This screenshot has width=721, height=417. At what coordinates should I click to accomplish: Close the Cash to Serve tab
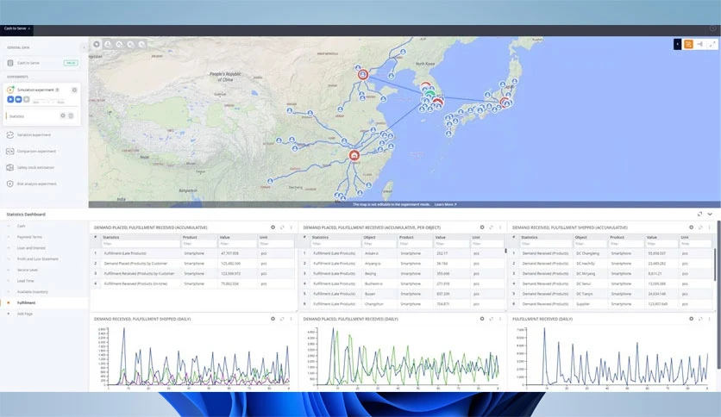pyautogui.click(x=29, y=29)
